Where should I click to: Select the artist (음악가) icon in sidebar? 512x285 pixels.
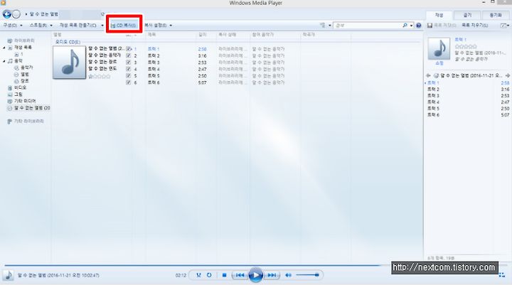pyautogui.click(x=16, y=68)
